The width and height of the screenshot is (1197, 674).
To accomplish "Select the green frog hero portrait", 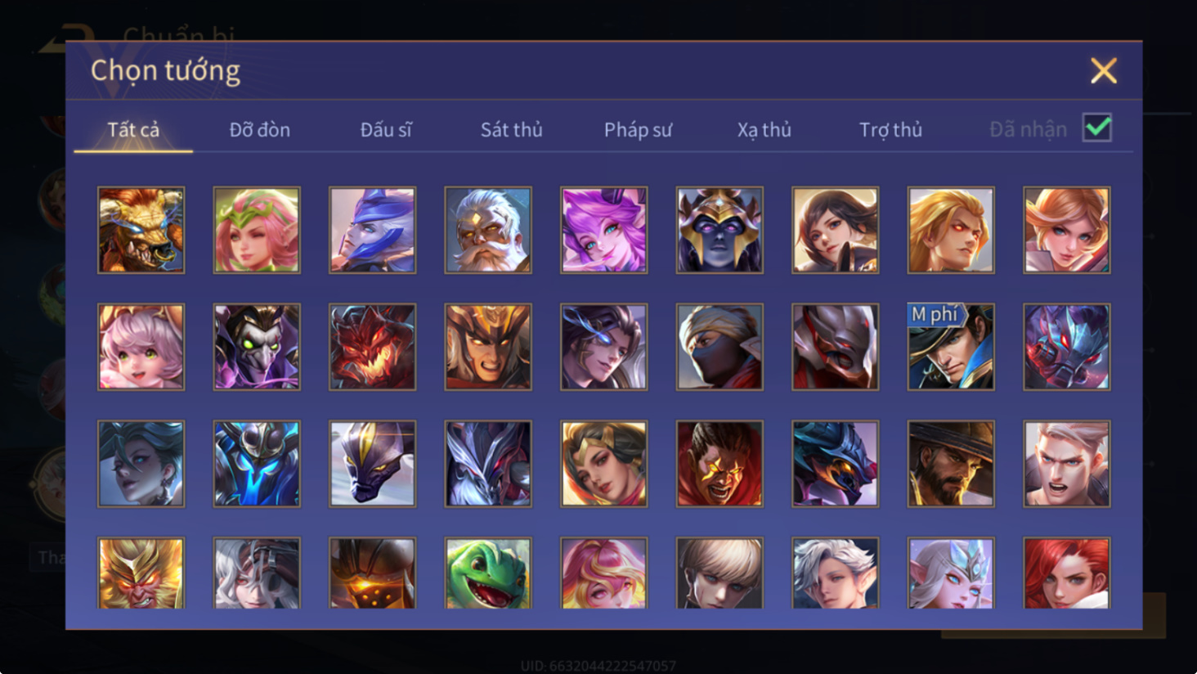I will 488,573.
